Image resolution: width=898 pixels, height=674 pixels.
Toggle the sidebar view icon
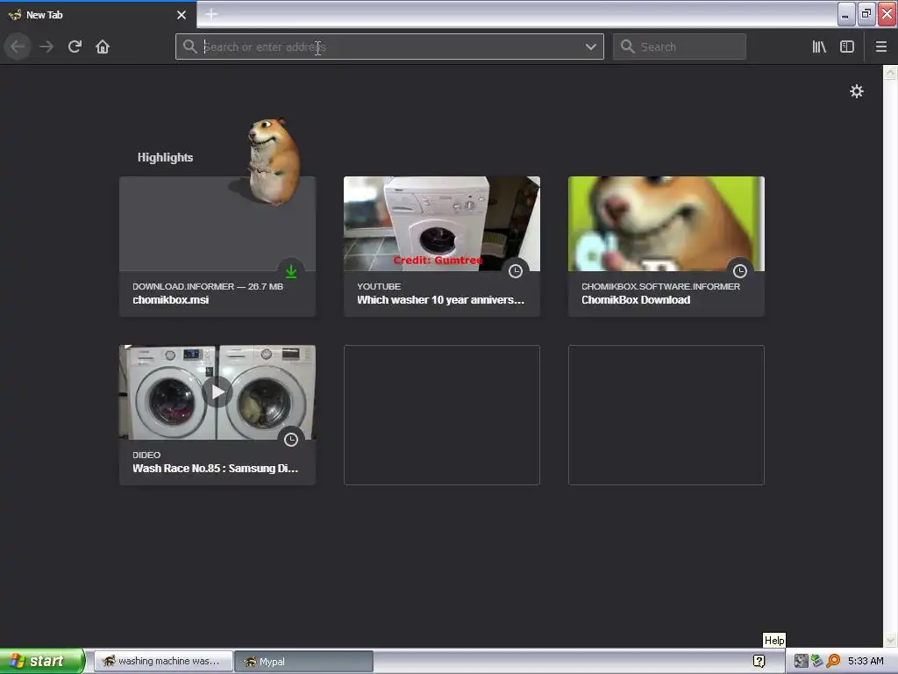coord(847,47)
